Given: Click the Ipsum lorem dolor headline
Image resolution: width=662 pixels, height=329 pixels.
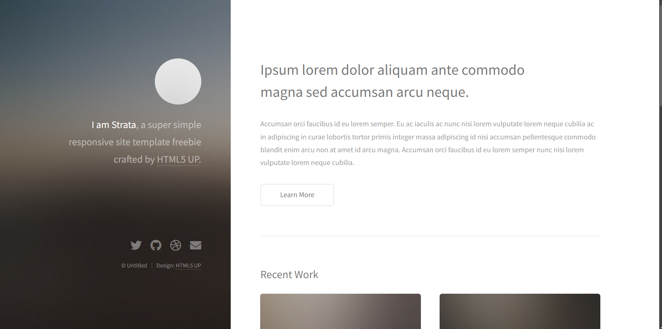Looking at the screenshot, I should [392, 81].
